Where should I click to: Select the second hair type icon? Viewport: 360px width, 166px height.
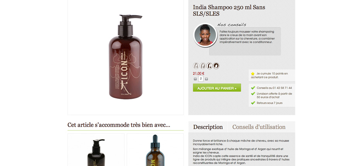point(203,66)
